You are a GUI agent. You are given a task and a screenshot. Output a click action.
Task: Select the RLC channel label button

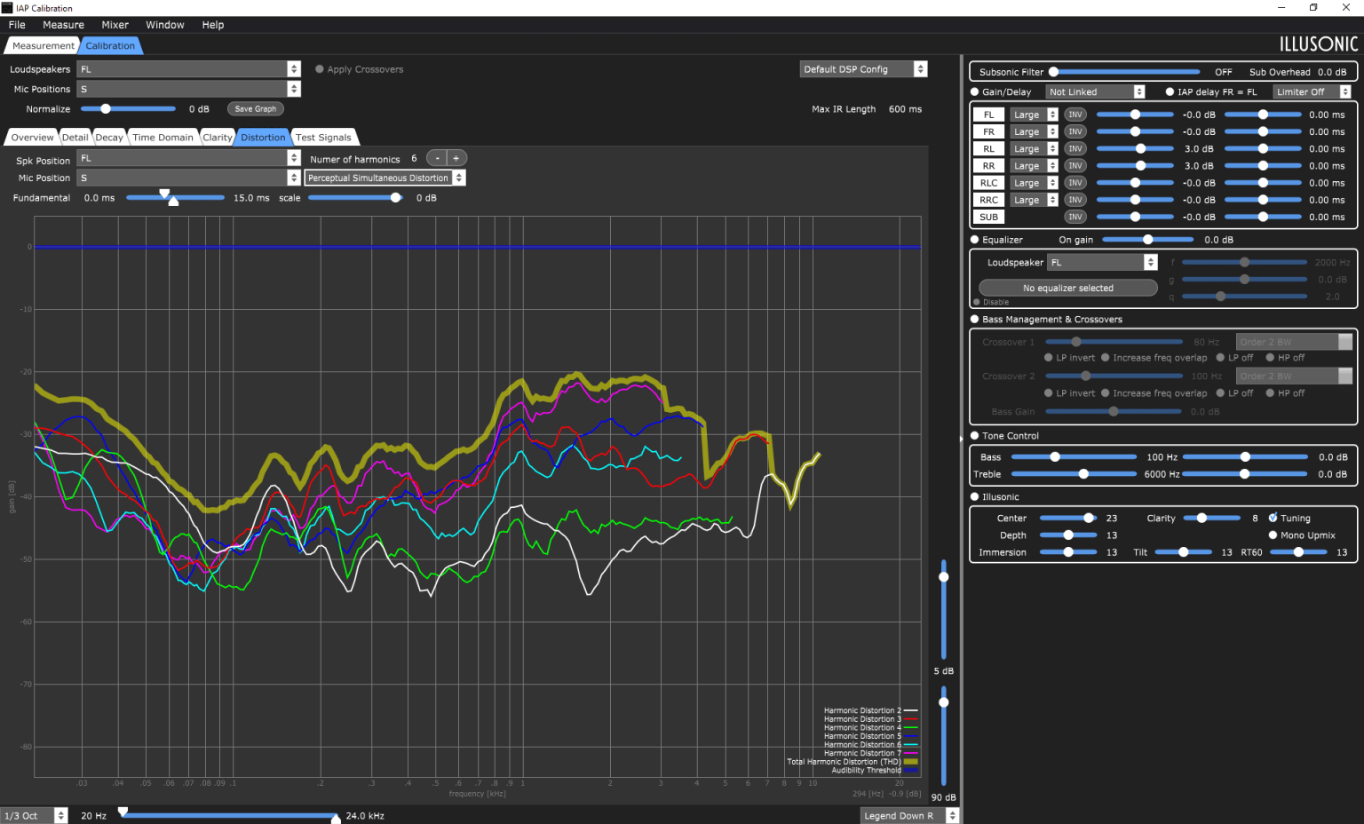coord(988,183)
